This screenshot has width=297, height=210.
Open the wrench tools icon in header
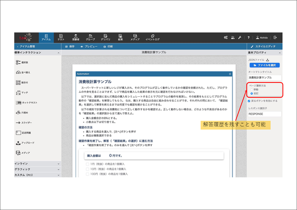(240, 37)
